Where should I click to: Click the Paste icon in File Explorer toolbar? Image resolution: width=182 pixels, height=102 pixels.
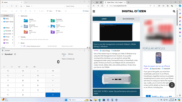click(x=21, y=11)
